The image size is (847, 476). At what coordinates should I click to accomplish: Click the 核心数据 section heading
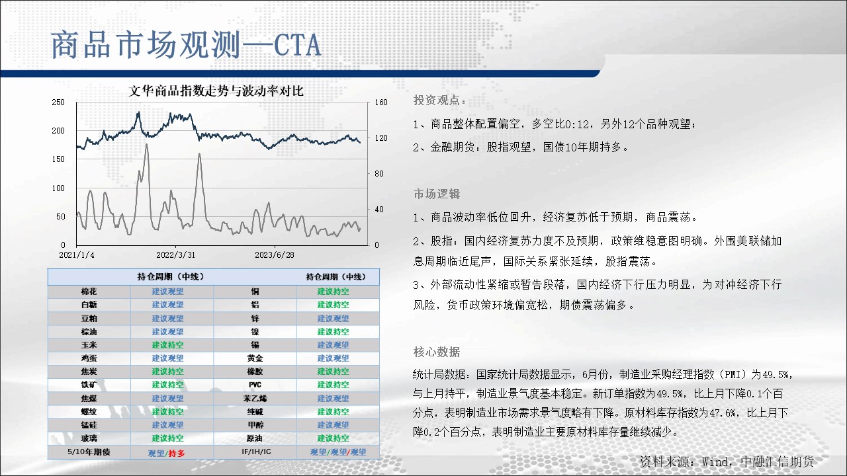click(436, 352)
